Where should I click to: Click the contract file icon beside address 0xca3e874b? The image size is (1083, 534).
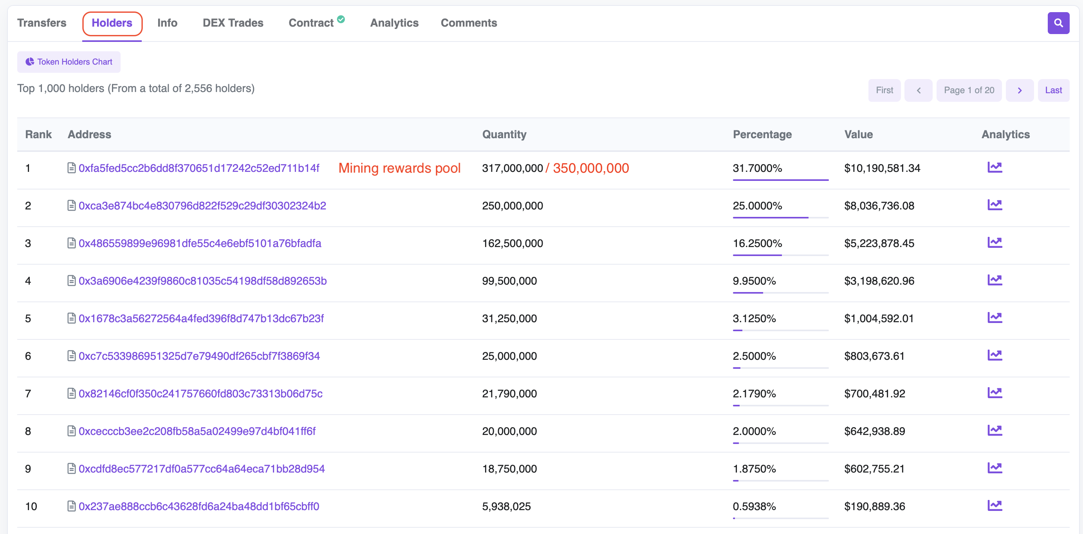(x=72, y=206)
